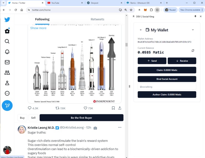The height and width of the screenshot is (158, 205).
Task: Select the Following timeline tab
Action: 42,19
